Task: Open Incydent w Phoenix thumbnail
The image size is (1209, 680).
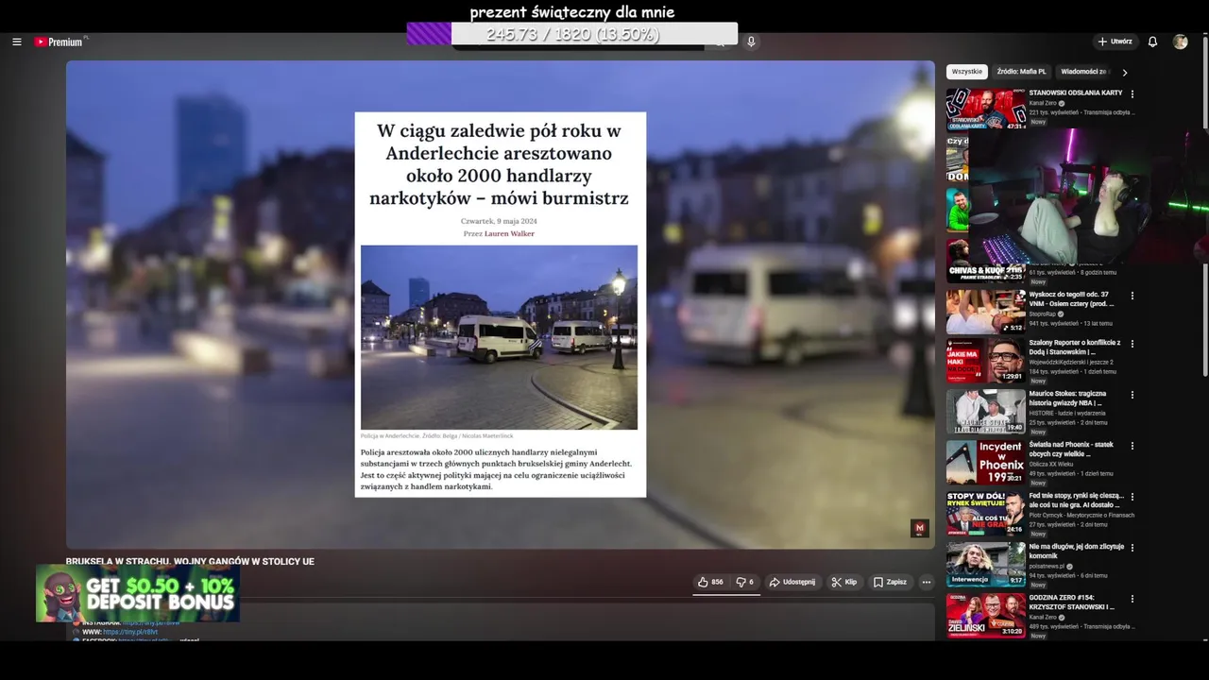Action: click(x=985, y=463)
